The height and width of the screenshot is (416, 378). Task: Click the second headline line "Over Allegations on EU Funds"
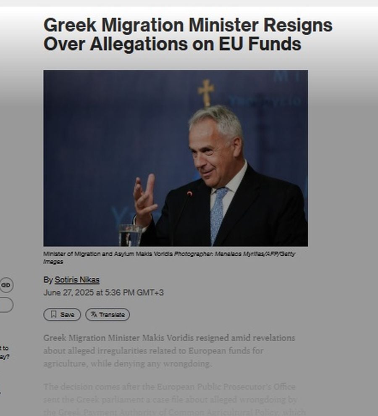click(x=173, y=44)
